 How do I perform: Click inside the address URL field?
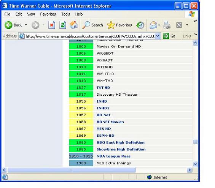tap(90, 36)
